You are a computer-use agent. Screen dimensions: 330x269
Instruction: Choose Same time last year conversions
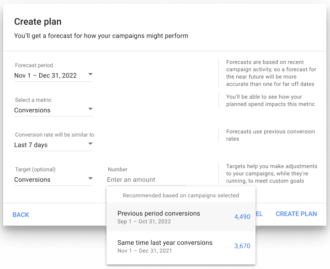(x=165, y=243)
